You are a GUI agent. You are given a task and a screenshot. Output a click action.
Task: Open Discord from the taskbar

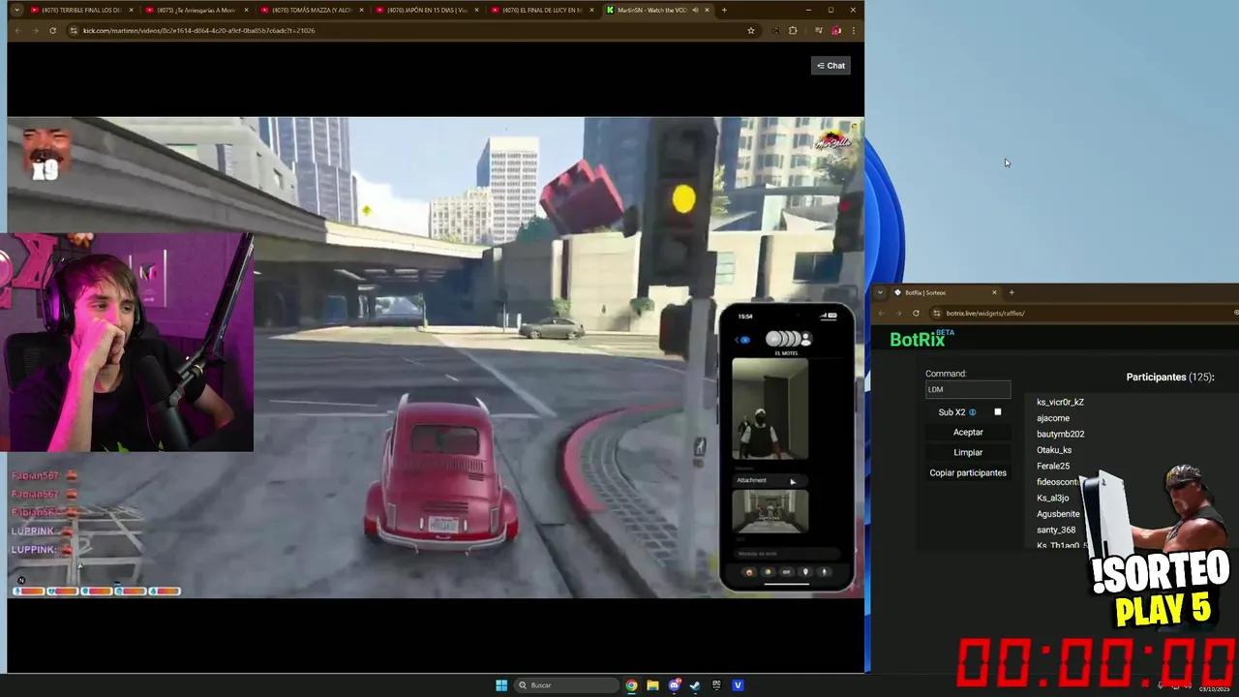[x=675, y=685]
